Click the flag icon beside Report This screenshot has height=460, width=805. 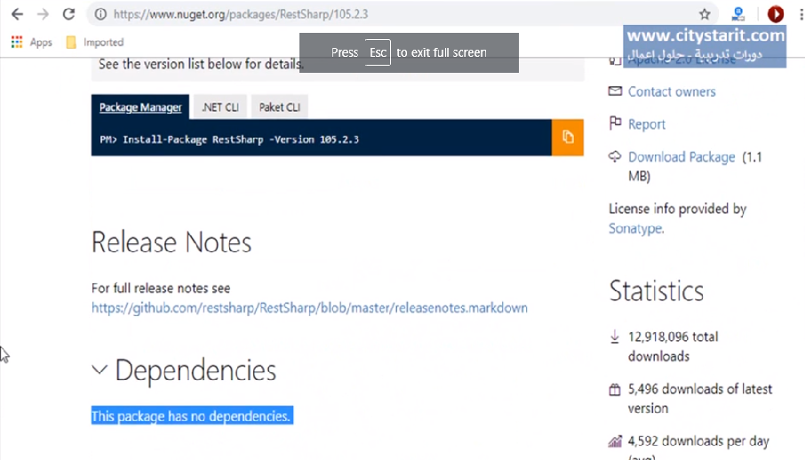(x=615, y=123)
